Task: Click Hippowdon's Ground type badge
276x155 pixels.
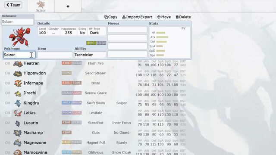Action: click(x=66, y=73)
